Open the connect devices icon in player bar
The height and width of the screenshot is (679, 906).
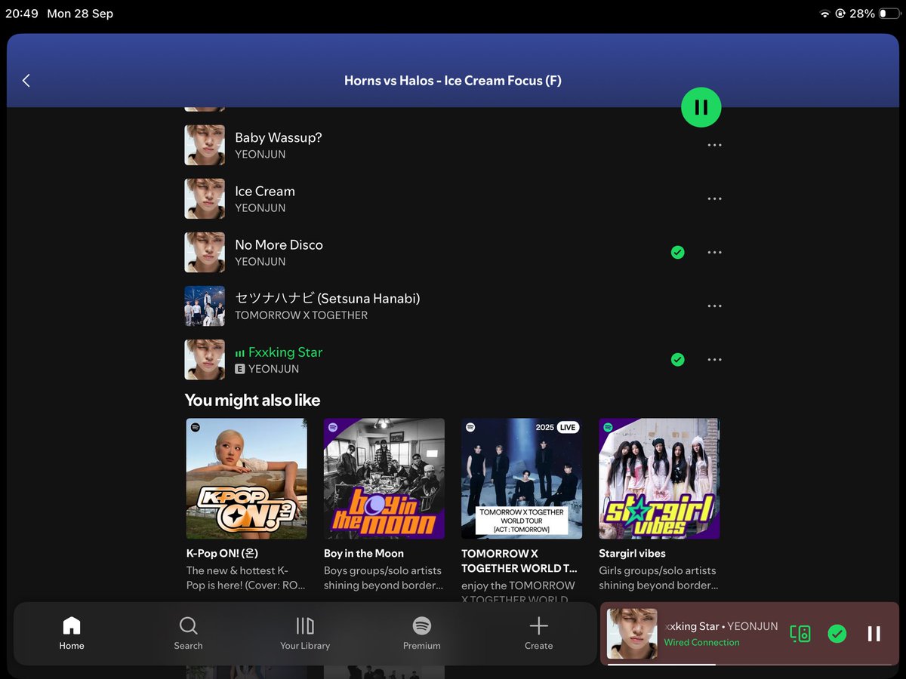(x=800, y=634)
